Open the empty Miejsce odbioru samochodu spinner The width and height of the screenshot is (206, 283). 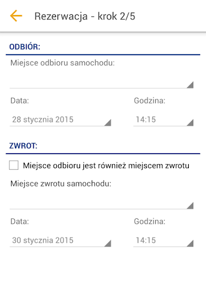click(x=102, y=80)
